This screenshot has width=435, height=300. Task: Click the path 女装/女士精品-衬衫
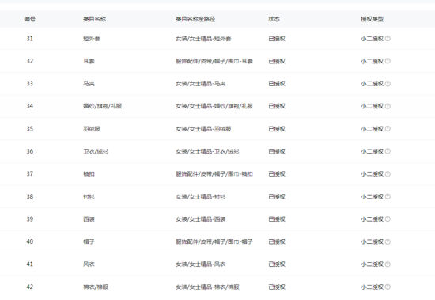click(x=201, y=196)
